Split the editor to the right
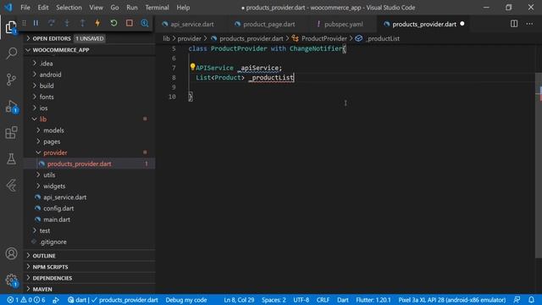Screen dimensions: 542x305 [514, 24]
